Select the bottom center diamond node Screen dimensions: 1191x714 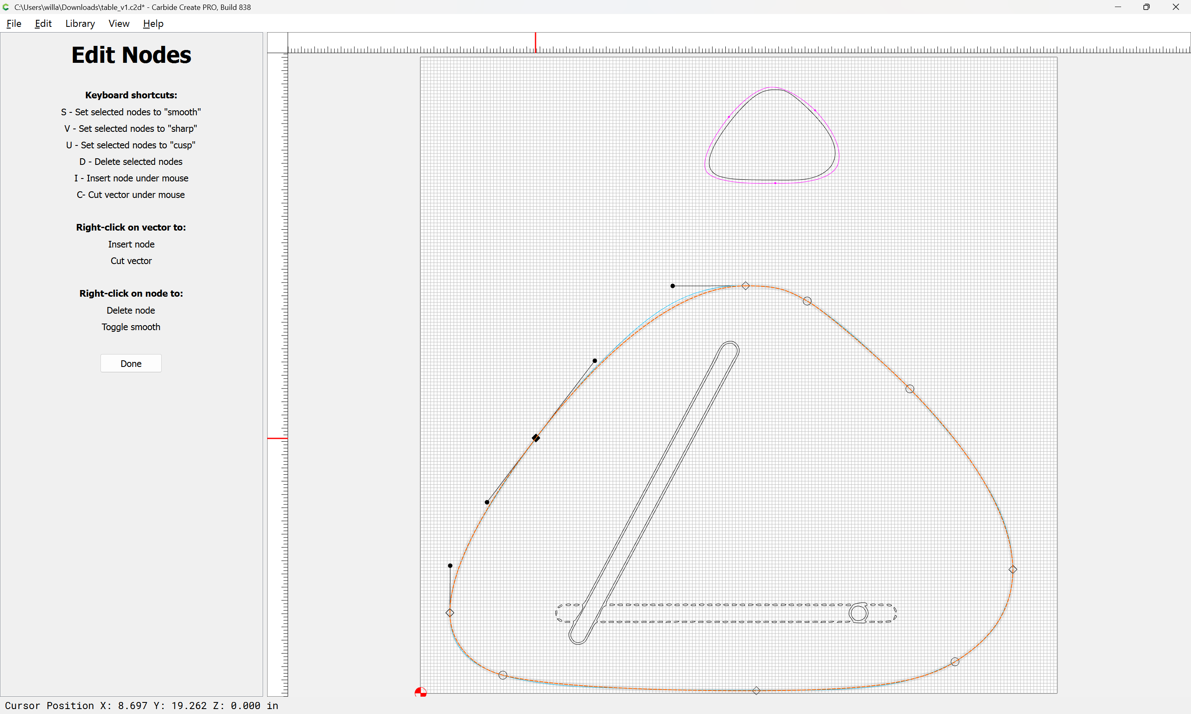click(x=756, y=690)
